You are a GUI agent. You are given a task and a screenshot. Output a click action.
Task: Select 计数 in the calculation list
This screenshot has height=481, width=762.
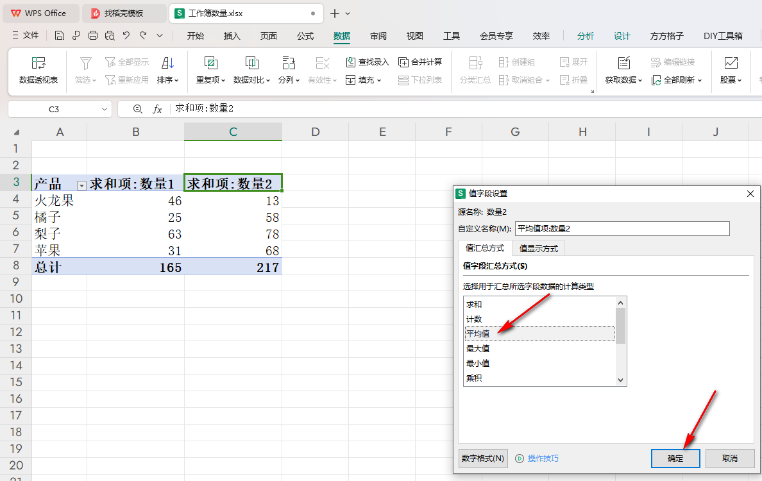pos(539,319)
